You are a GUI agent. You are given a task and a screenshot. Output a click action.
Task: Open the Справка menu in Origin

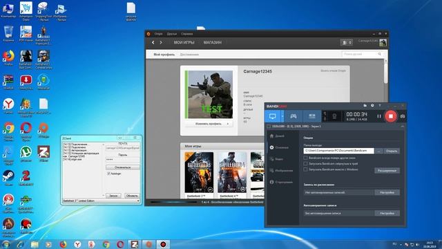187,34
